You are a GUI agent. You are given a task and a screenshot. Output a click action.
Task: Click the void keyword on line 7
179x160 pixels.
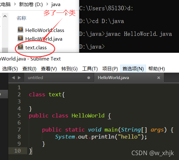coord(95,130)
